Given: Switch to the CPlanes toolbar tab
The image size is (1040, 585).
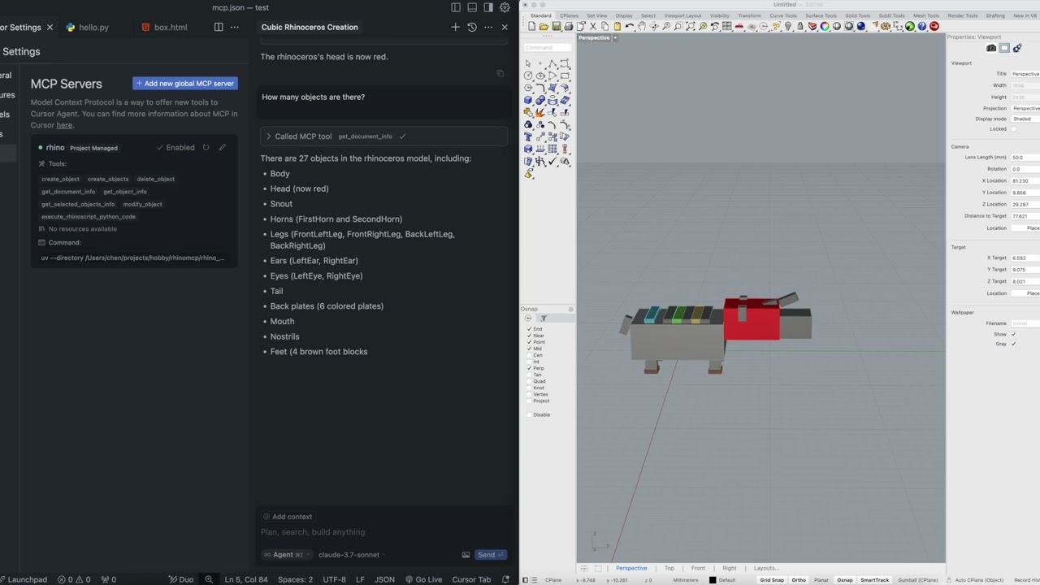Looking at the screenshot, I should (x=569, y=15).
